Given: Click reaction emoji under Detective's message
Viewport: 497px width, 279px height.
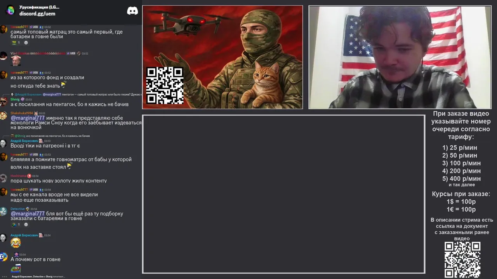Looking at the screenshot, I should pyautogui.click(x=14, y=224).
